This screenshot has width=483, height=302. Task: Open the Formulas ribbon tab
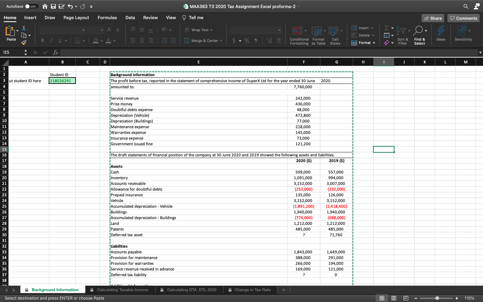[x=107, y=18]
